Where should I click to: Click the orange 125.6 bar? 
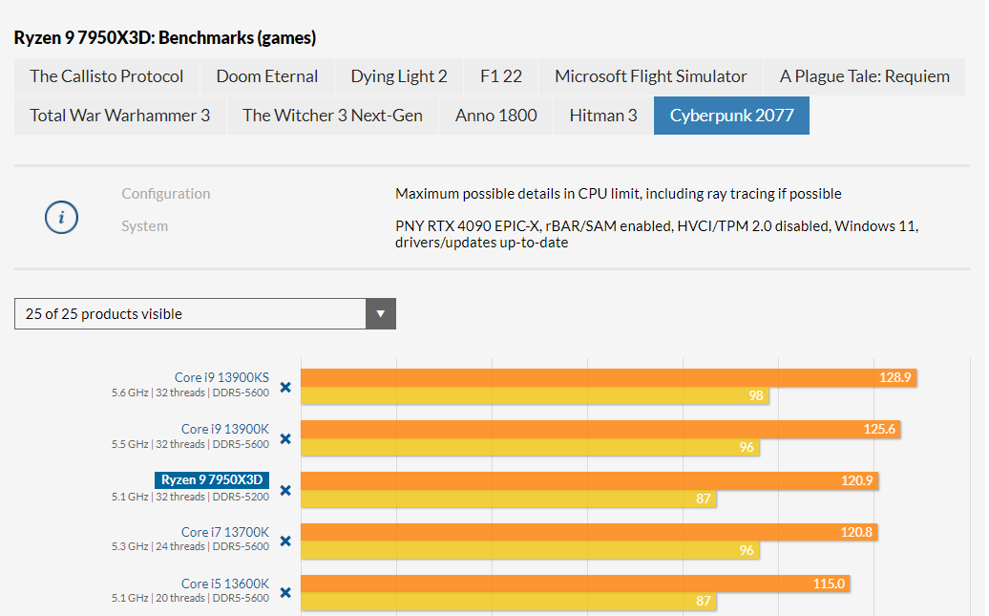600,429
